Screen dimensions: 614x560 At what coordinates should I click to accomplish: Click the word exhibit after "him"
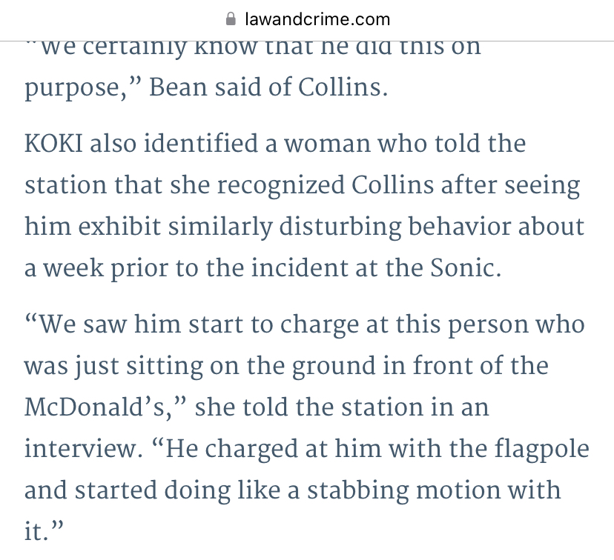119,227
